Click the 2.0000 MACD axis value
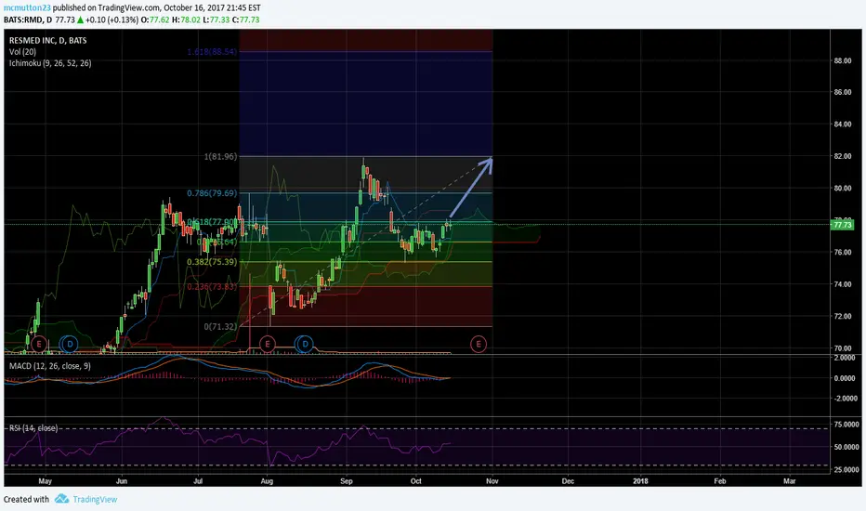This screenshot has width=866, height=511. tap(845, 358)
